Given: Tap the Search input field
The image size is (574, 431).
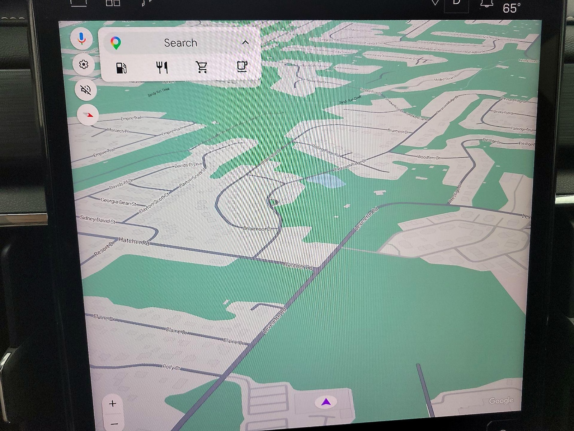Looking at the screenshot, I should tap(180, 43).
